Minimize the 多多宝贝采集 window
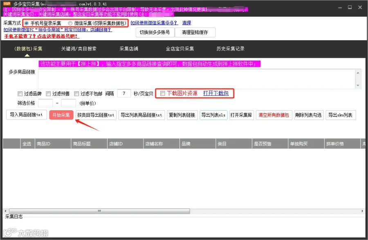The height and width of the screenshot is (240, 368). (340, 7)
